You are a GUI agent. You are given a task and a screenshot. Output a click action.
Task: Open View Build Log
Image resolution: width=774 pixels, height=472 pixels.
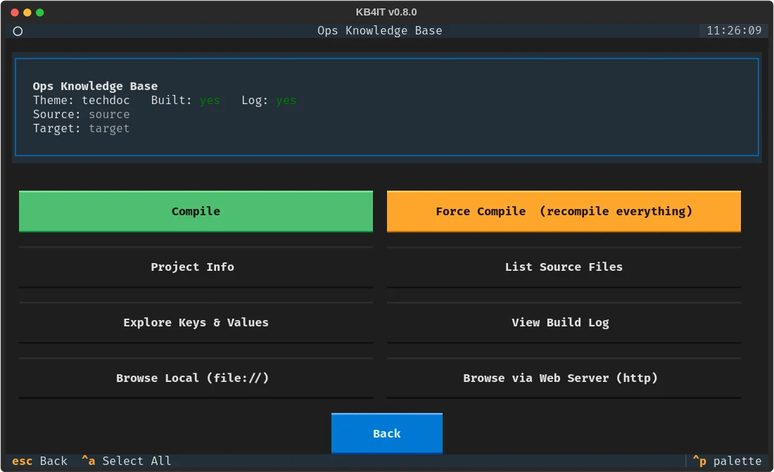pos(564,322)
